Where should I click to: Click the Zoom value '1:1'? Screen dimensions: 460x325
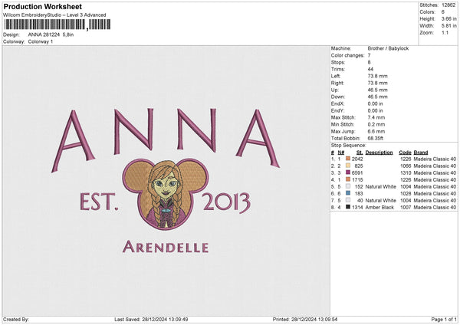click(x=445, y=32)
